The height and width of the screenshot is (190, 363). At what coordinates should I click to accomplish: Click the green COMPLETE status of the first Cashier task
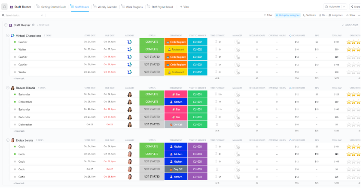(x=151, y=42)
